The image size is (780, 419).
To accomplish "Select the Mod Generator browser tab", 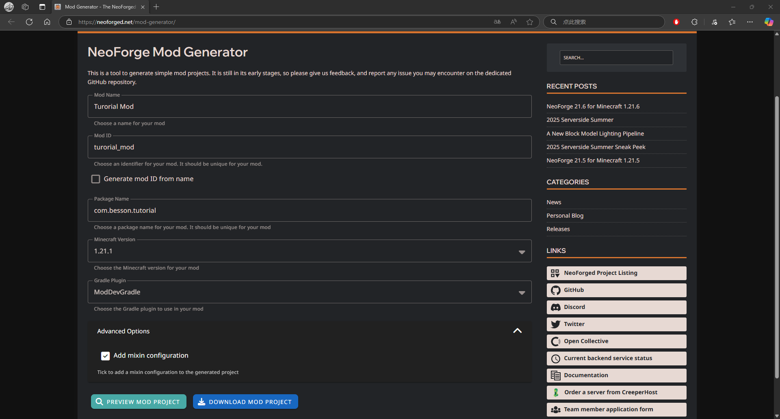I will pos(100,7).
